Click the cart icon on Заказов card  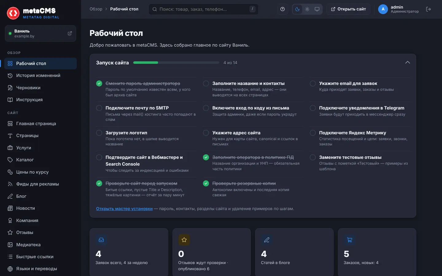pyautogui.click(x=350, y=240)
